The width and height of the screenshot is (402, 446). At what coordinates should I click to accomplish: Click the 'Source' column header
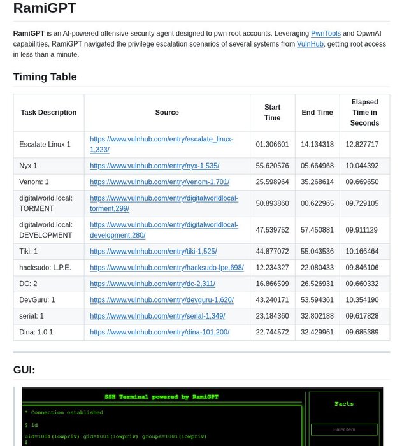coord(167,113)
